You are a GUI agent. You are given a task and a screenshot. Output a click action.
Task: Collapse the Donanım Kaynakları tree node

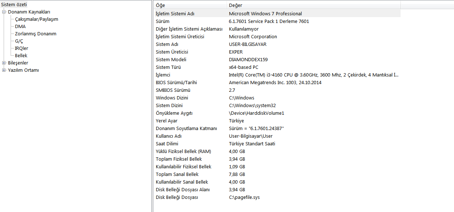pyautogui.click(x=4, y=12)
